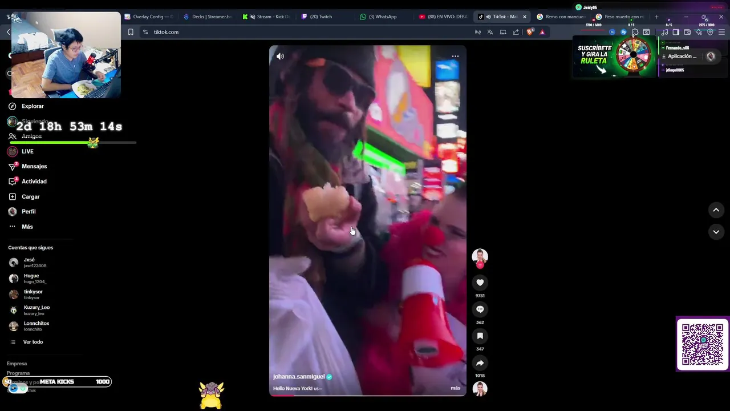
Task: Click the QR code overlay
Action: [702, 344]
